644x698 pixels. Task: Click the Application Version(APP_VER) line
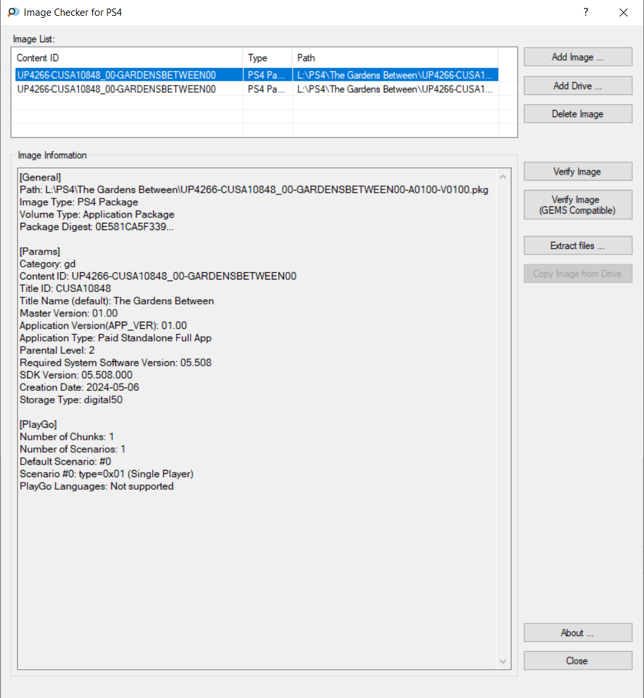(x=103, y=326)
